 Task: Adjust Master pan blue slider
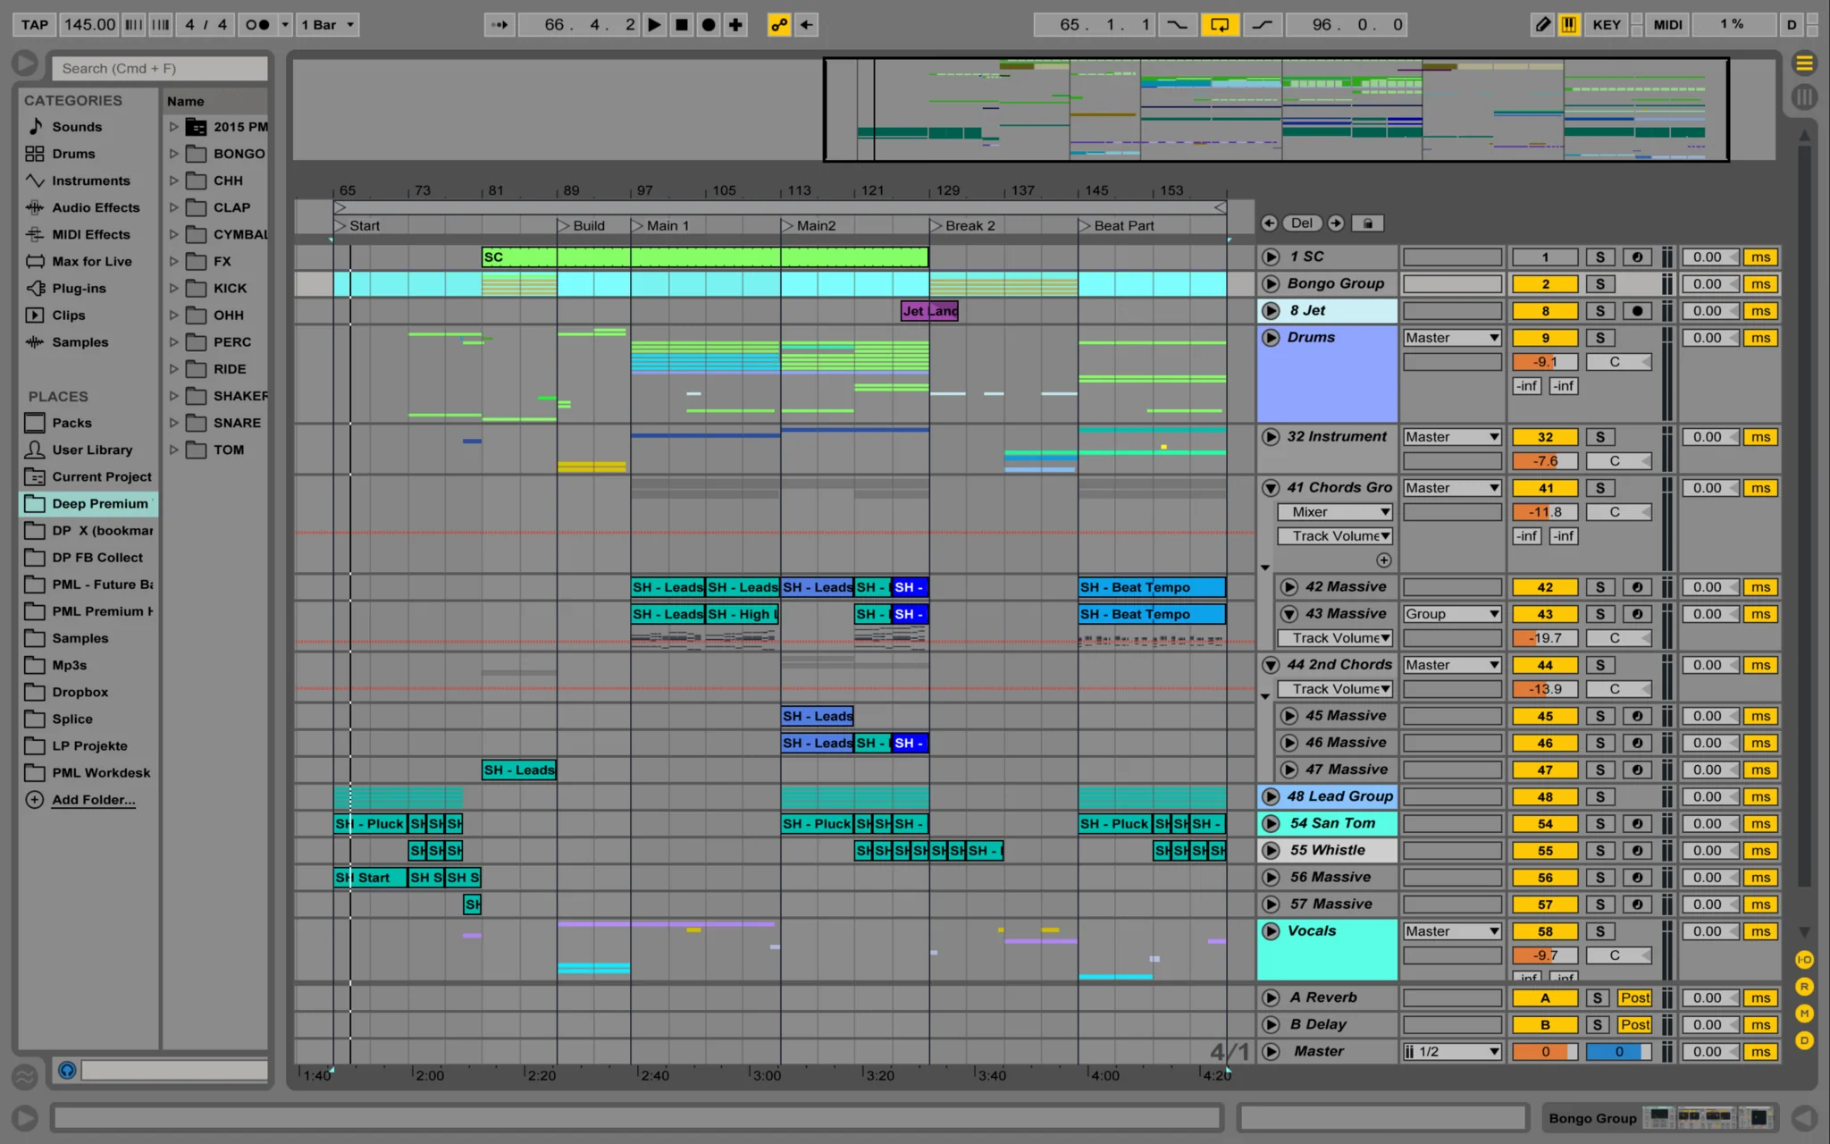tap(1618, 1052)
